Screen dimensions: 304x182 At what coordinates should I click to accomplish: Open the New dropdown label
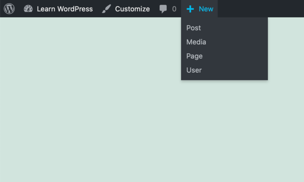(x=206, y=9)
